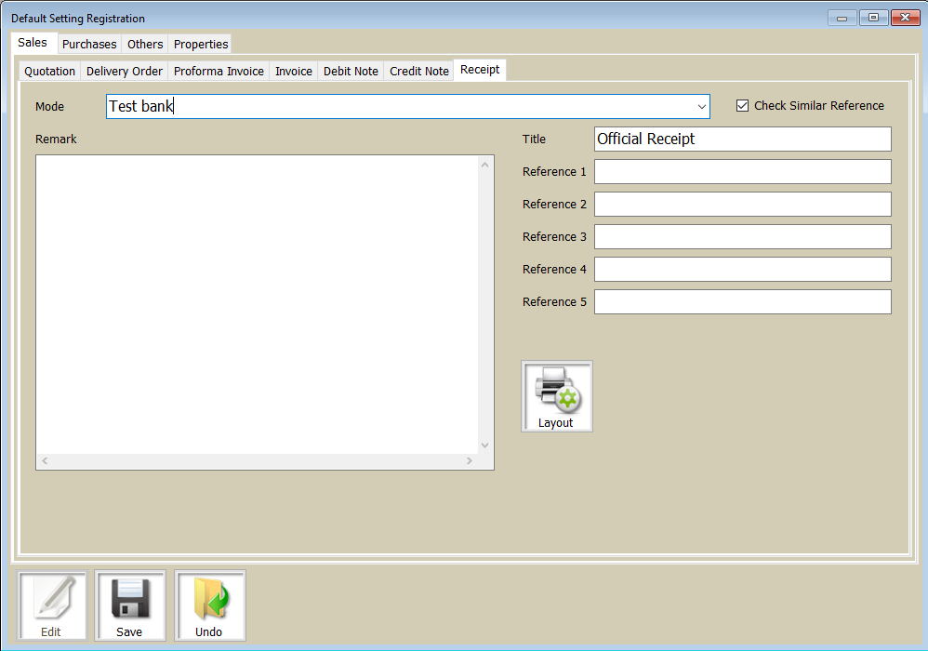This screenshot has height=651, width=928.
Task: Maximize the Default Setting Registration window
Action: [873, 18]
